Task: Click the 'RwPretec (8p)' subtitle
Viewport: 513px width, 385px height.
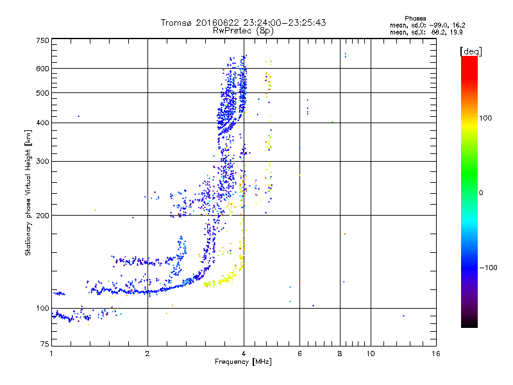Action: pyautogui.click(x=243, y=31)
